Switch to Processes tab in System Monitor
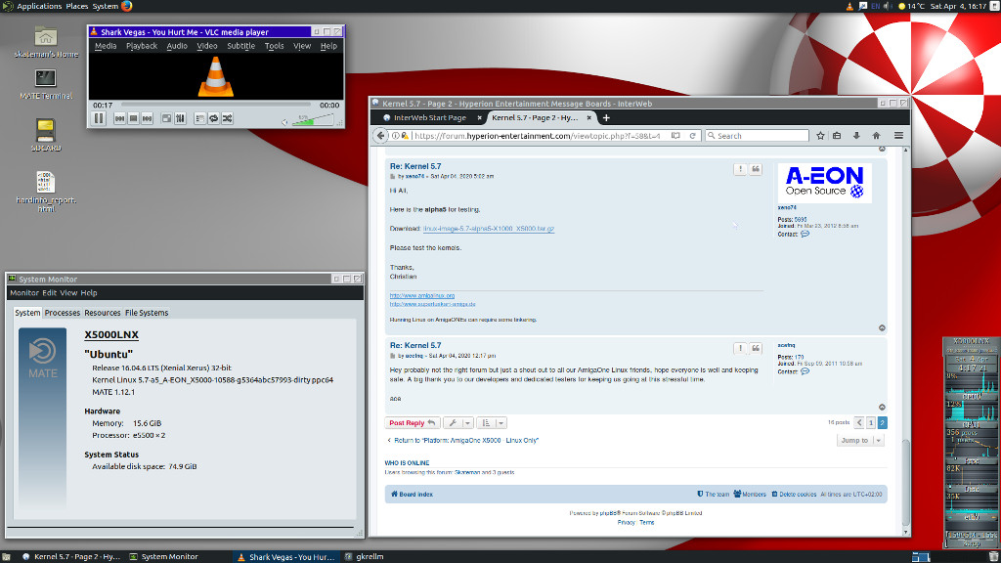Viewport: 1001px width, 563px height. [63, 313]
